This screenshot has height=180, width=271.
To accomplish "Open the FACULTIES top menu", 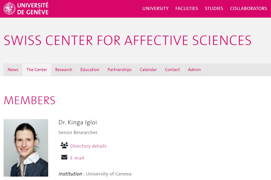I will (186, 9).
